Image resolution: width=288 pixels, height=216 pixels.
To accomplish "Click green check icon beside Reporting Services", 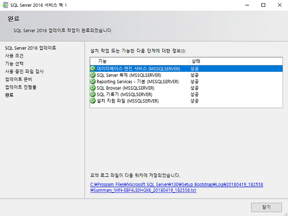I will point(93,81).
